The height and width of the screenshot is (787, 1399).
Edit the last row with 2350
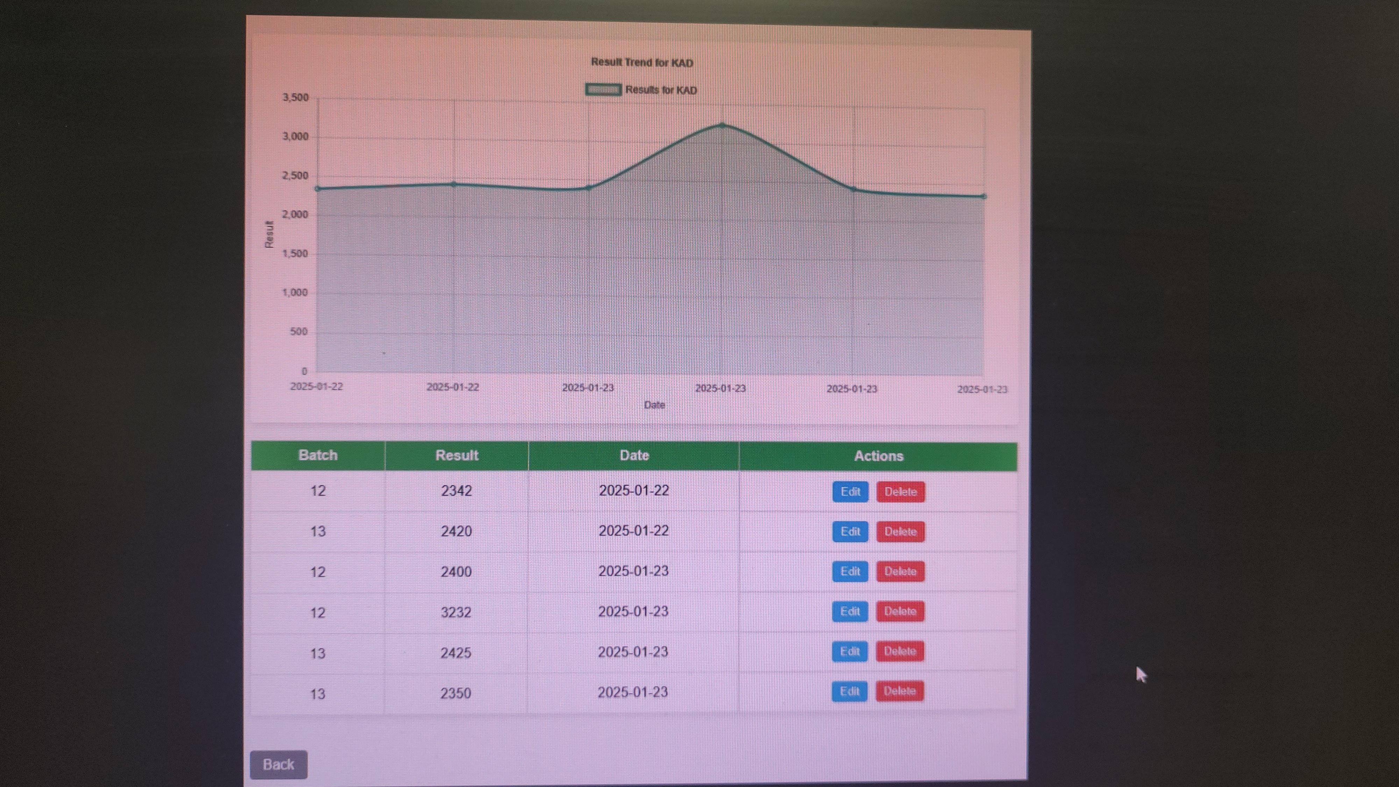(x=849, y=691)
